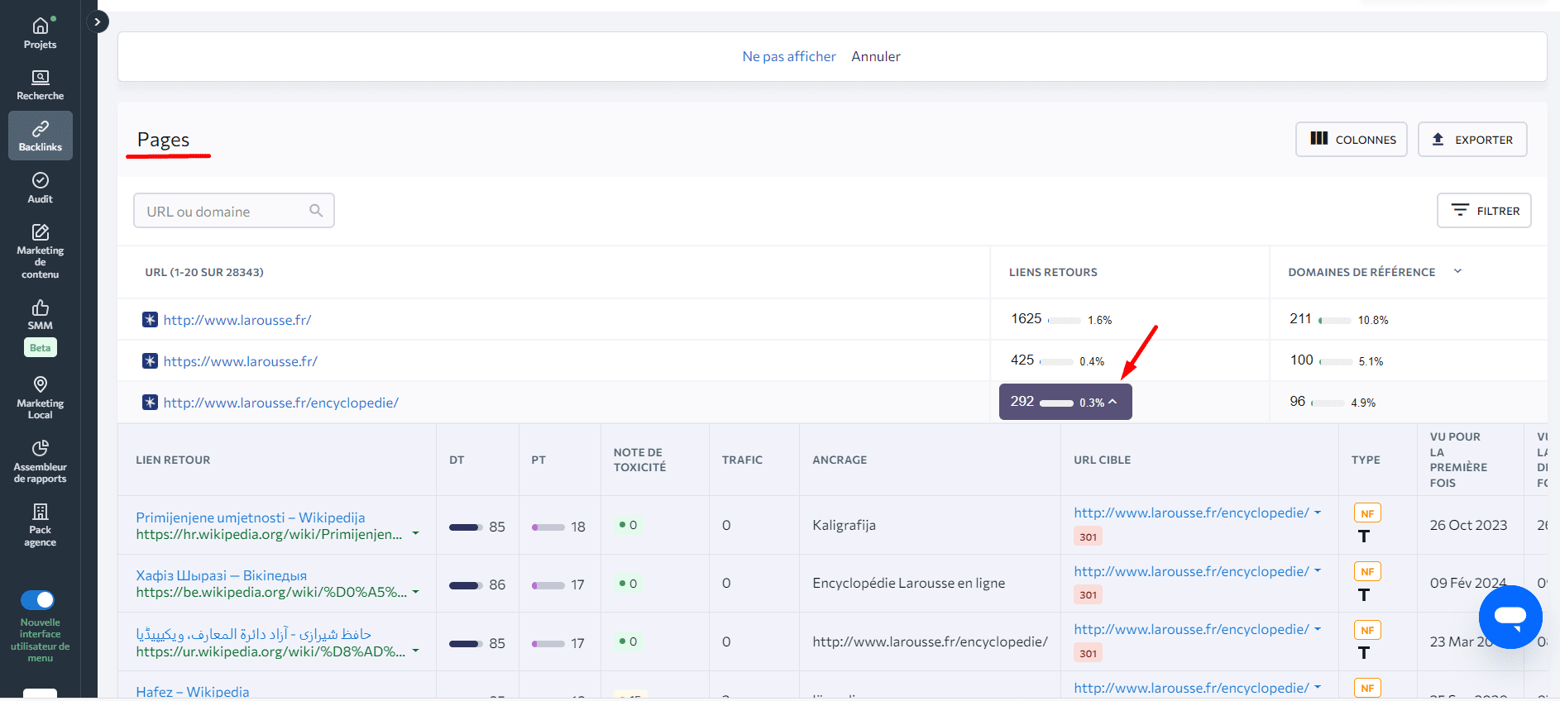The image size is (1560, 701).
Task: Click the TRAFIC column header
Action: pyautogui.click(x=742, y=460)
